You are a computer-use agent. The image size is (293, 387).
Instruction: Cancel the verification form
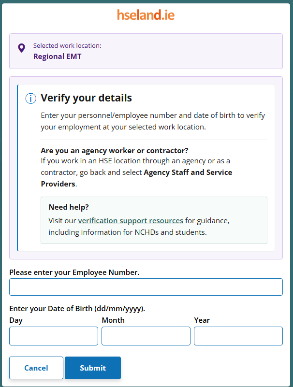click(x=36, y=368)
